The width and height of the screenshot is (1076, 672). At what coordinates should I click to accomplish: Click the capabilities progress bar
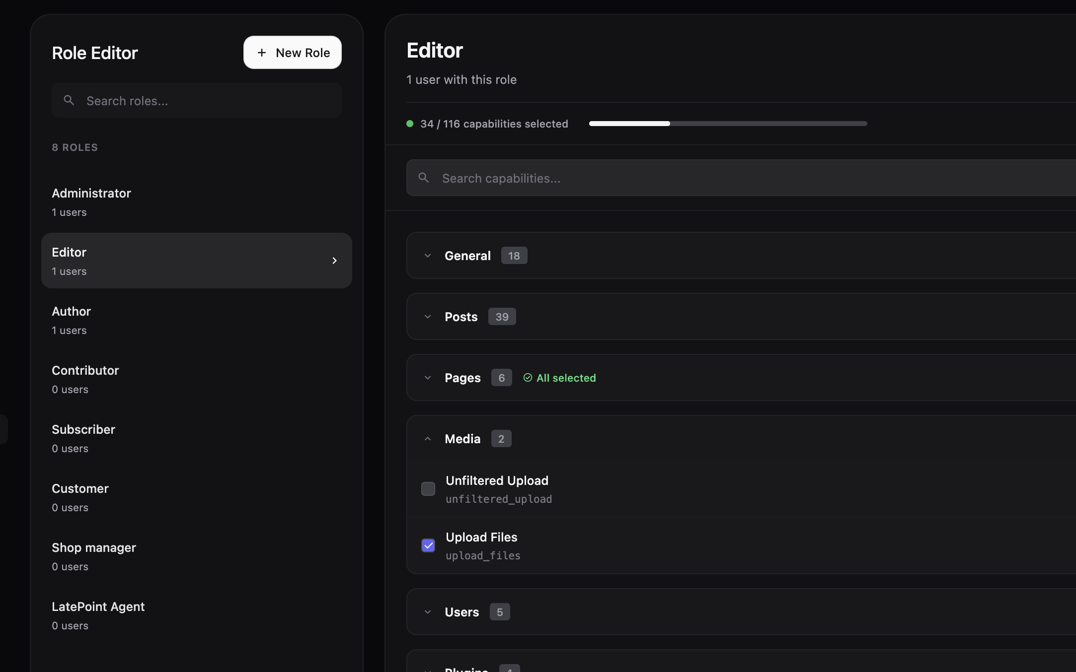(x=728, y=124)
